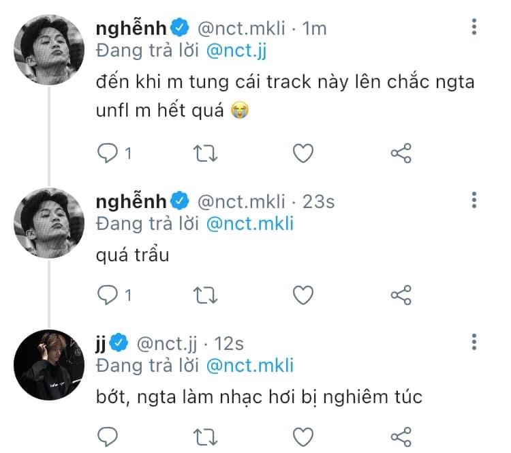Reply to jj's 'bớt, ngta làm nhạc' tweet
The height and width of the screenshot is (453, 511).
pyautogui.click(x=109, y=435)
